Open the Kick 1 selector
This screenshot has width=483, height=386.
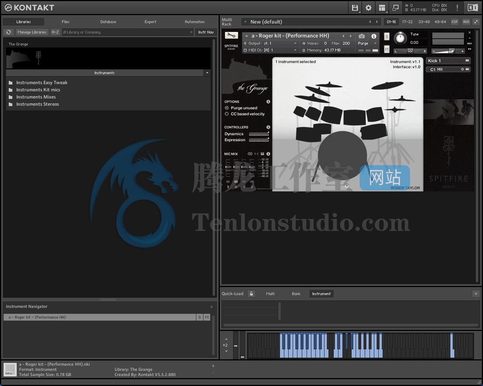(x=448, y=61)
